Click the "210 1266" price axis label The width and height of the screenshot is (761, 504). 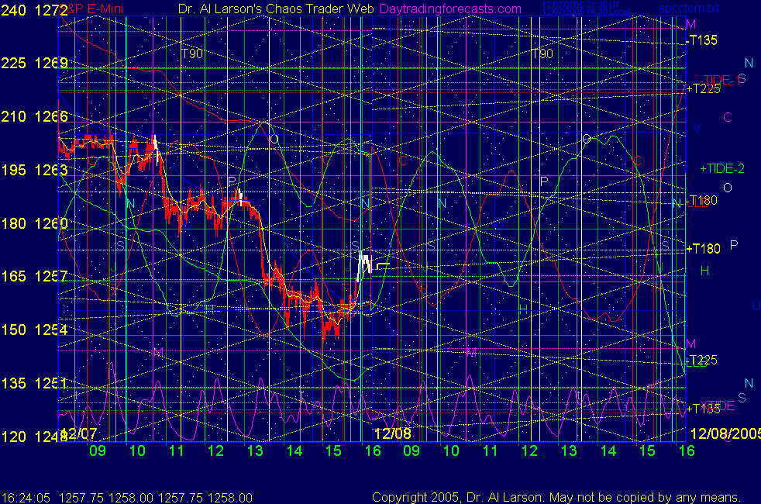34,116
